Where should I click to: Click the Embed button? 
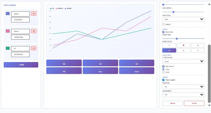(137, 71)
